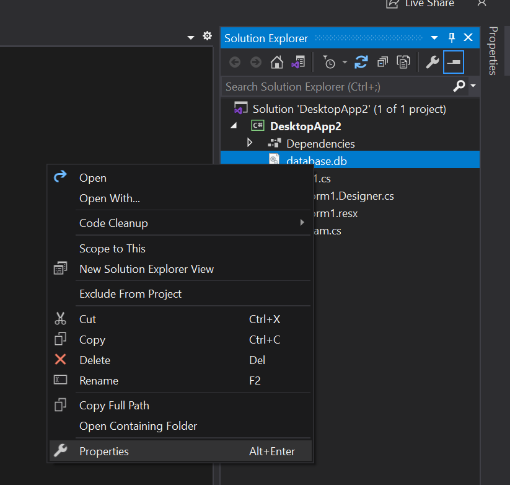Select database.db file
Image resolution: width=510 pixels, height=485 pixels.
coord(350,159)
